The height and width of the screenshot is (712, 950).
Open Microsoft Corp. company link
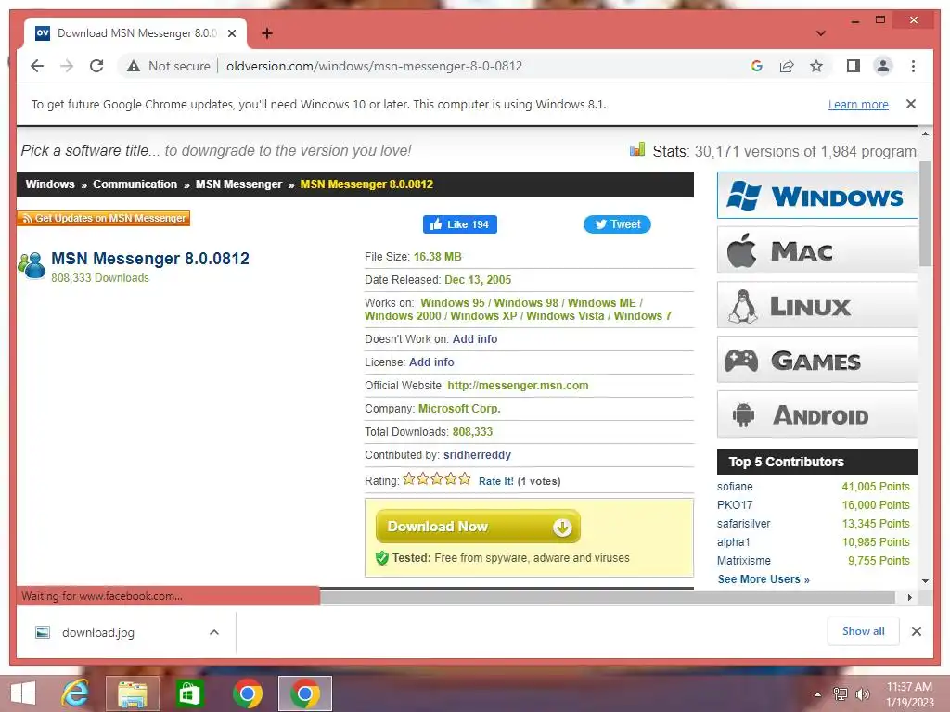click(459, 409)
